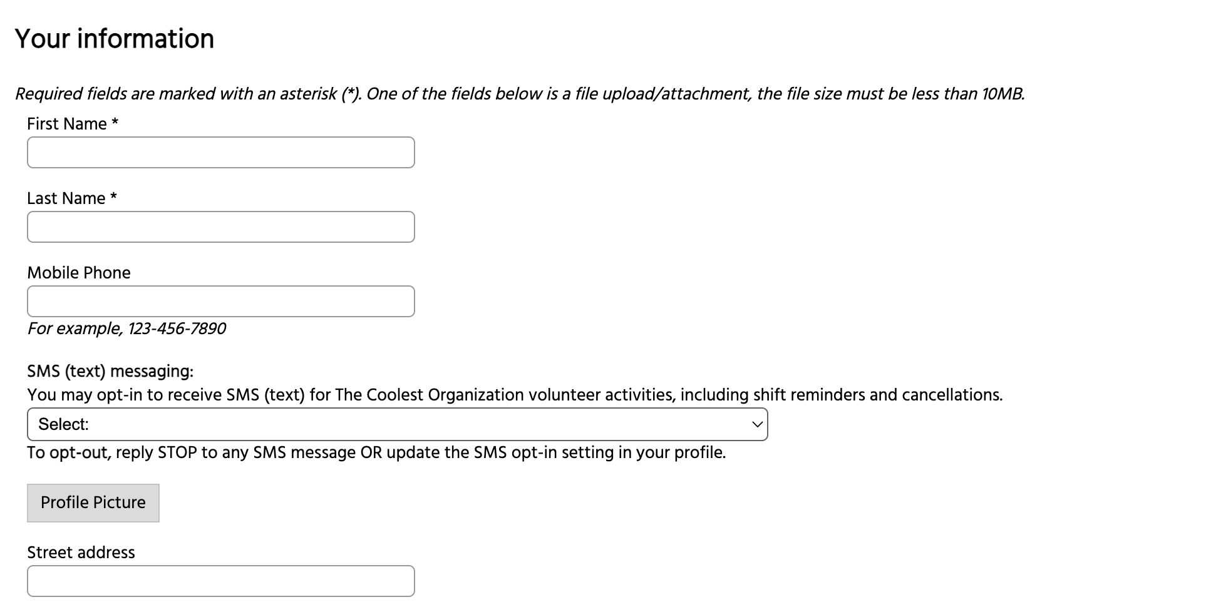Click the Mobile Phone label
Viewport: 1206px width, 612px height.
(x=79, y=273)
